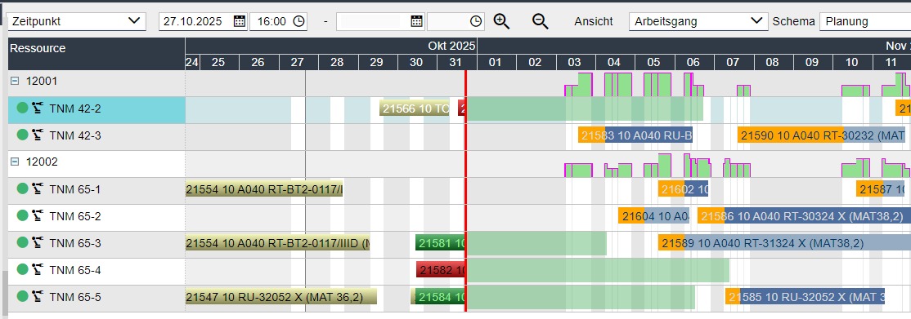911x319 pixels.
Task: Open the Schema field showing Planung
Action: click(865, 21)
